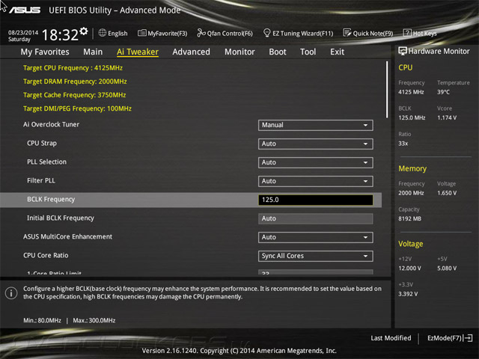Select the Initial BCLK Frequency label
The width and height of the screenshot is (479, 359).
pyautogui.click(x=61, y=218)
